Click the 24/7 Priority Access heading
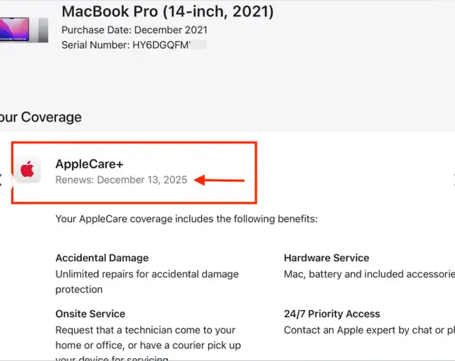The image size is (455, 361). 332,313
